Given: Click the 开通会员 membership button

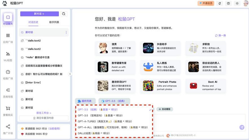Looking at the screenshot, I should pyautogui.click(x=206, y=3).
